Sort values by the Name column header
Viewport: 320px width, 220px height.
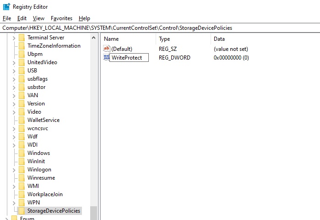click(128, 39)
